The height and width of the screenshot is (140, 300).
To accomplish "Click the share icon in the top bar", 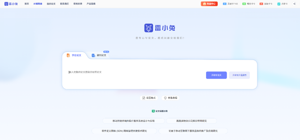I will coord(294,4).
